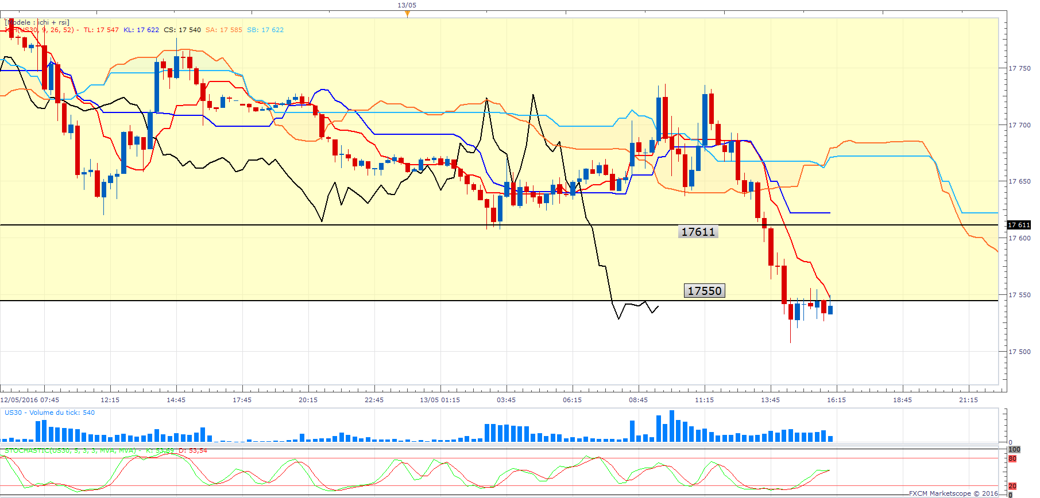
Task: Select the 'KL: 17 622' Ichimoku legend value
Action: pos(141,30)
